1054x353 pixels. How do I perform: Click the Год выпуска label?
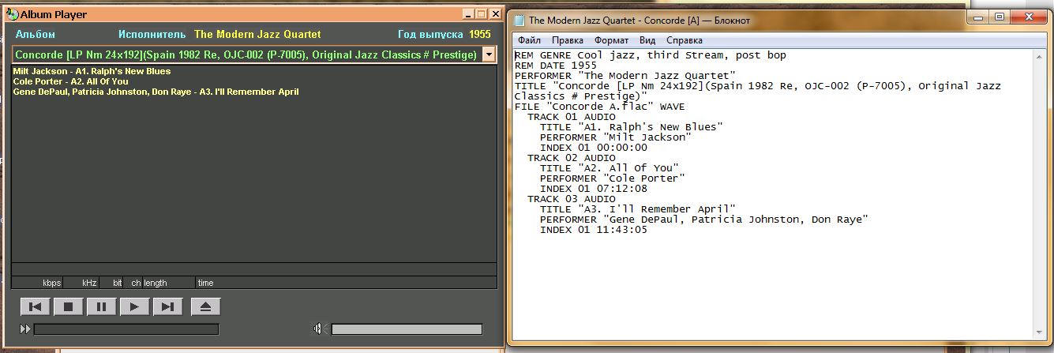point(430,34)
